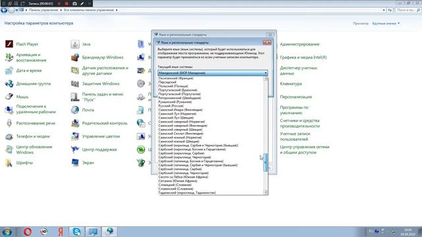Screen dimensions: 422x237
Task: Click the language list scrollbar down arrow
Action: (x=266, y=192)
